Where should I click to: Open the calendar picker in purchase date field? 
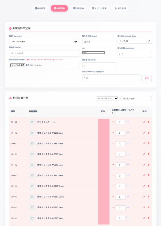[149, 41]
